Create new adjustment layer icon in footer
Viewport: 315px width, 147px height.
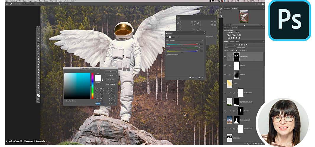pos(253,144)
